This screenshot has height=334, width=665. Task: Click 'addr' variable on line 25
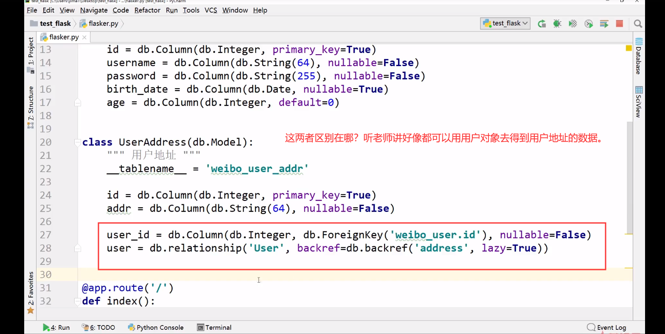(119, 209)
